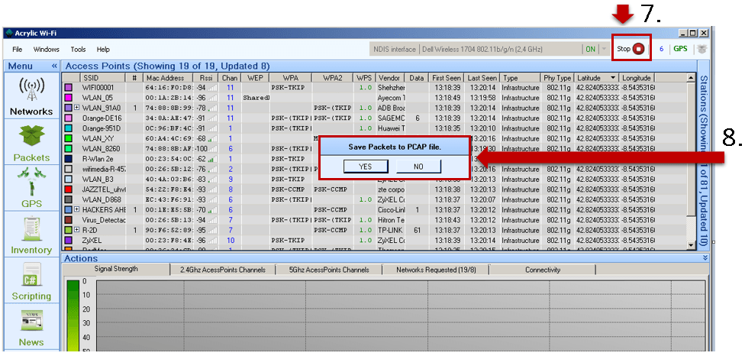Click the JAZZTEL red color swatch
This screenshot has width=745, height=356.
[x=68, y=189]
